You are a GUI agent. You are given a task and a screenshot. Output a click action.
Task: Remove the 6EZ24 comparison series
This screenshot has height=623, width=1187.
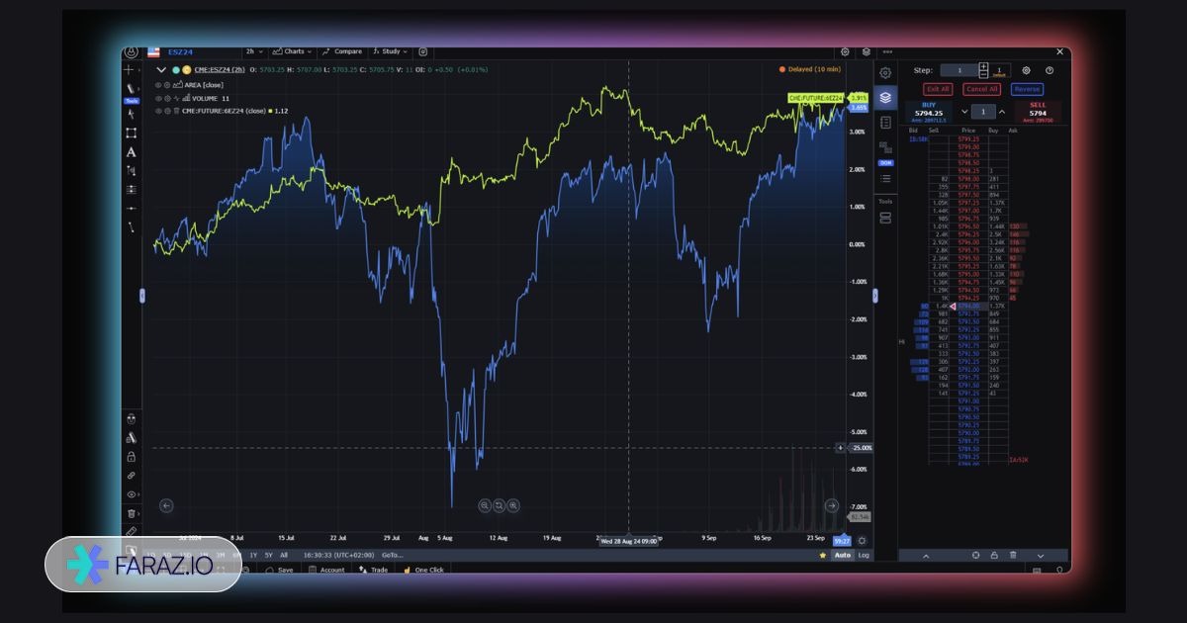(x=176, y=111)
